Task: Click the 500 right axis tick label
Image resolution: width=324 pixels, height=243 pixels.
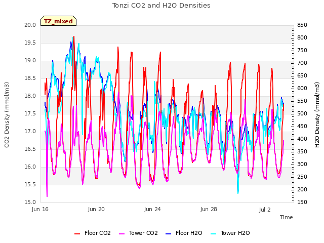Action: click(x=302, y=113)
